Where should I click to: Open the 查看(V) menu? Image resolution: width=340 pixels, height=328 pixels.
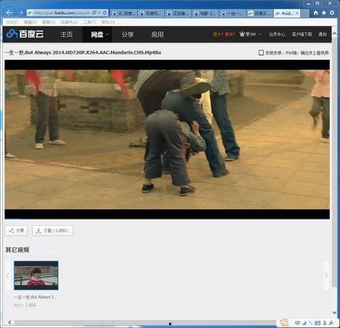(x=48, y=22)
